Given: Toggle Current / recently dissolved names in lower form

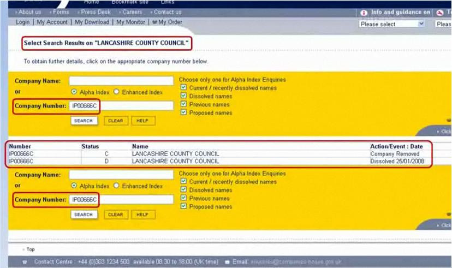Looking at the screenshot, I should [183, 181].
